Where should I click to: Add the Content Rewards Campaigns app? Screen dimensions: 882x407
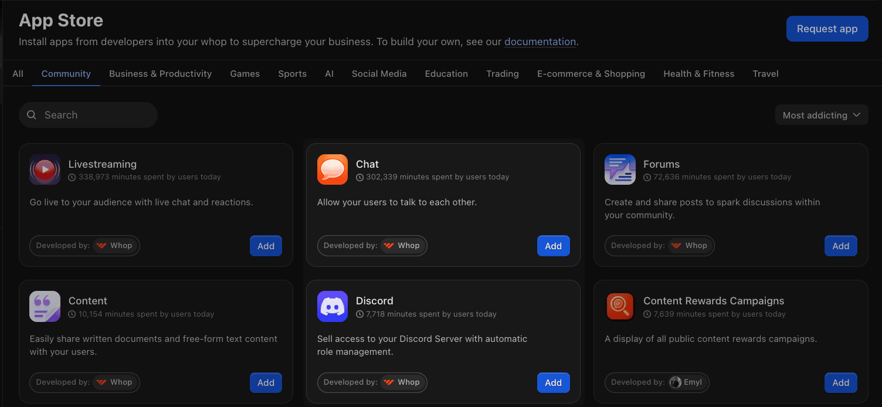tap(841, 382)
